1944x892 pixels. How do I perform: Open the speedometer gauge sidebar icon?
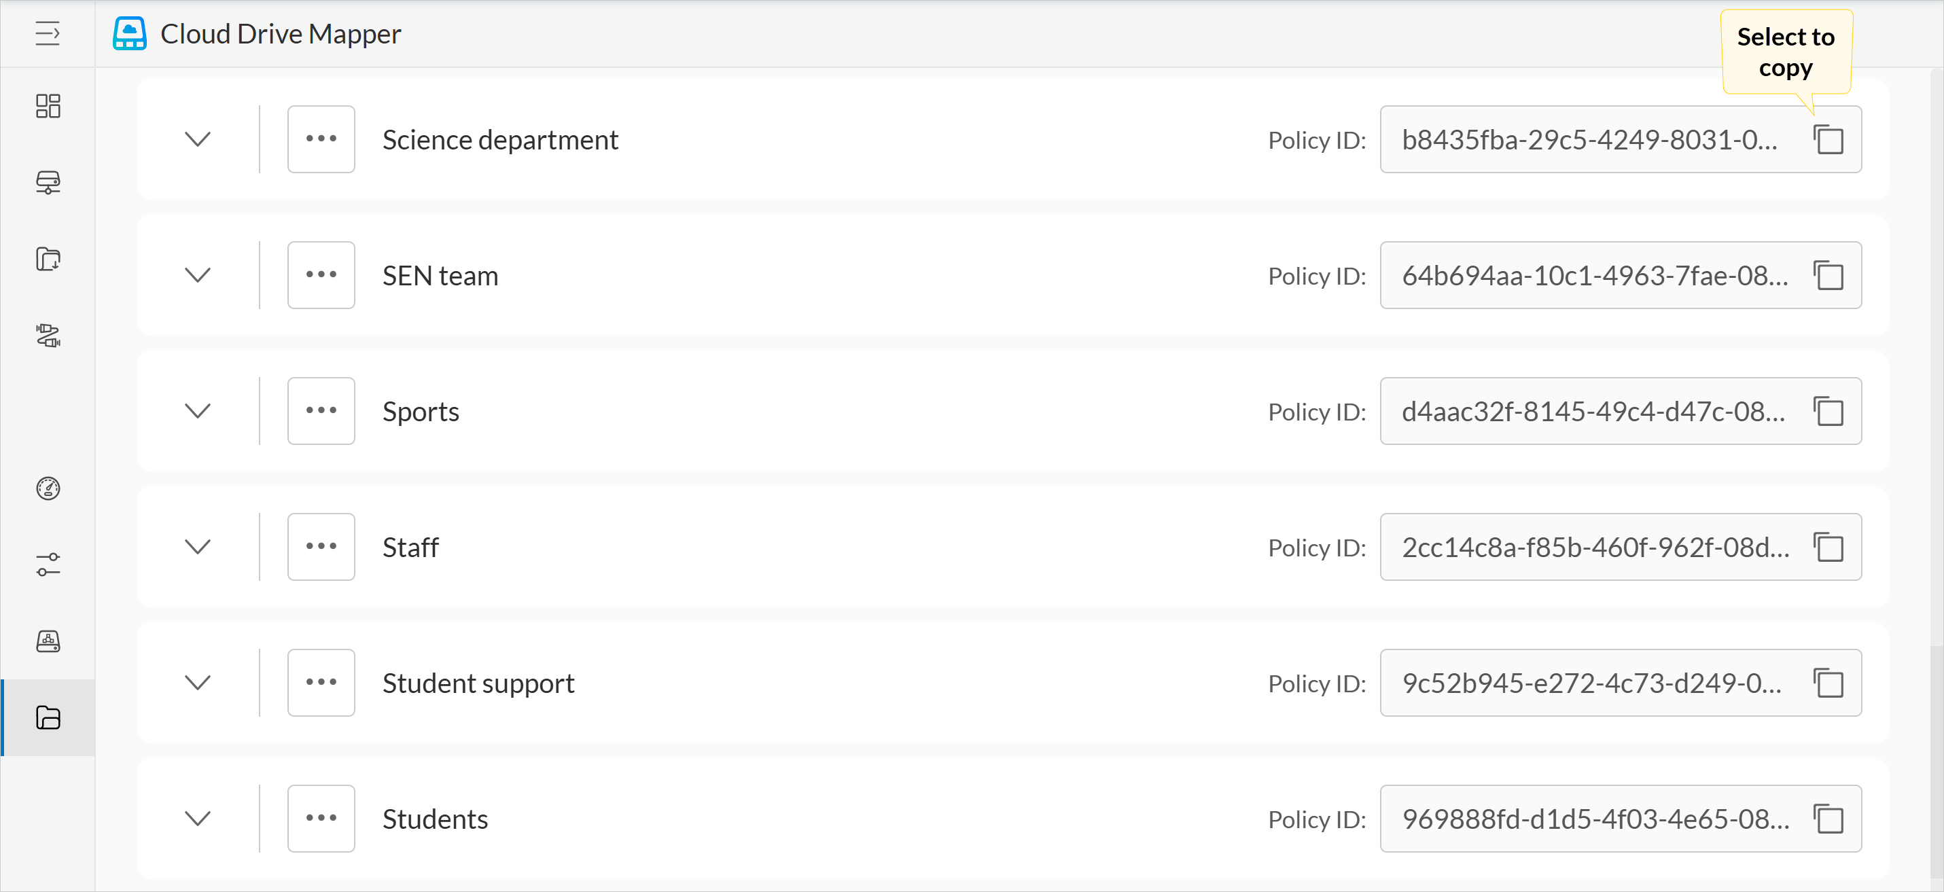(x=48, y=488)
